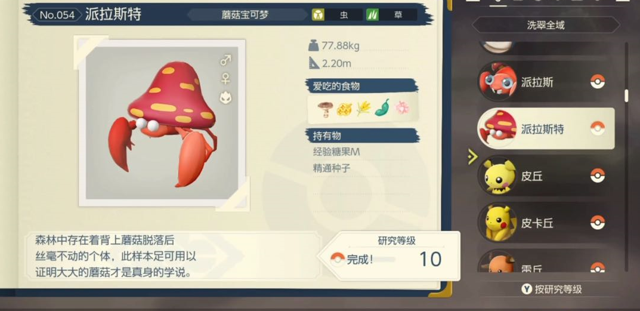The width and height of the screenshot is (640, 311).
Task: Select 皮卡丘 entry in the list
Action: [546, 223]
